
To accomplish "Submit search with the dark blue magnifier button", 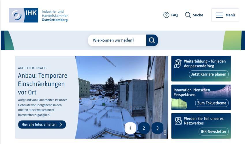I will point(152,40).
